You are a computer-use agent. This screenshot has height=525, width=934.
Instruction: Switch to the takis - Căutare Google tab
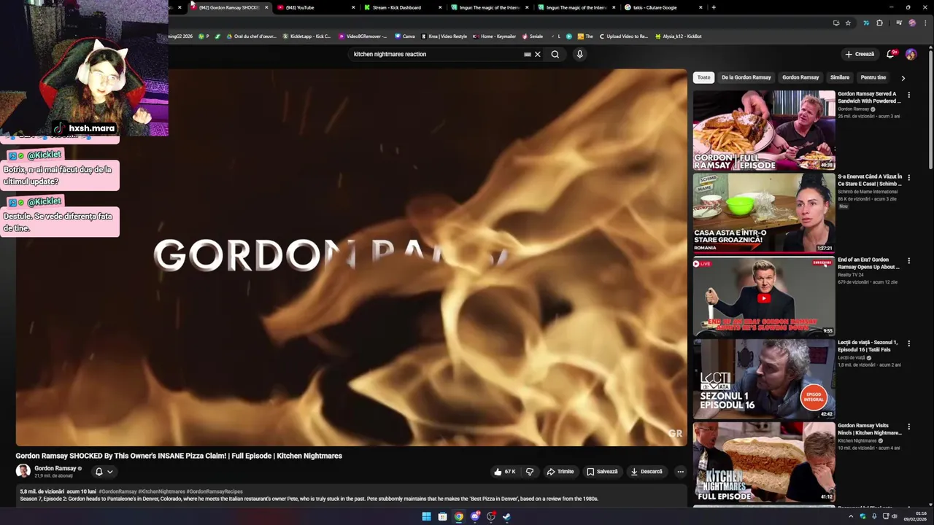coord(664,7)
